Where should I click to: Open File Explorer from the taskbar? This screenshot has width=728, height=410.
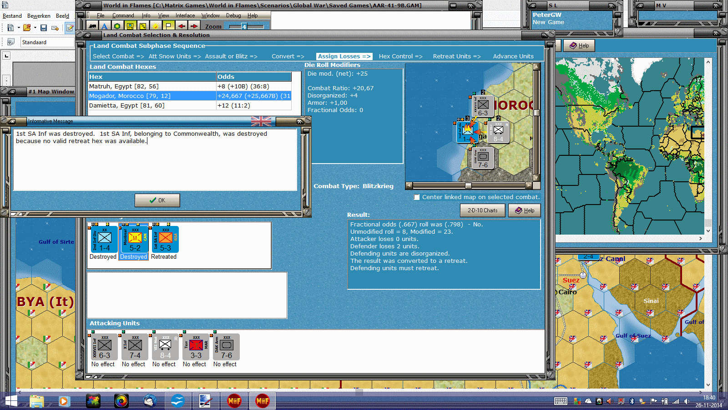point(37,401)
